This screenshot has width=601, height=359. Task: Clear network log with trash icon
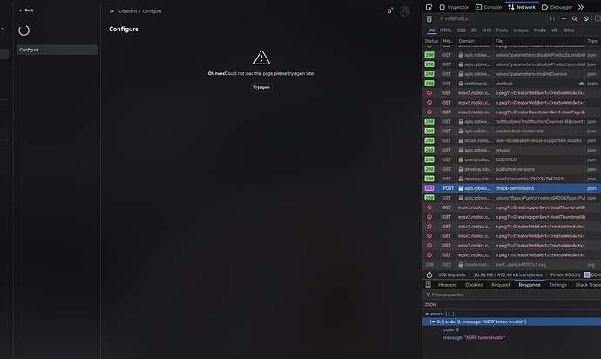(x=431, y=18)
